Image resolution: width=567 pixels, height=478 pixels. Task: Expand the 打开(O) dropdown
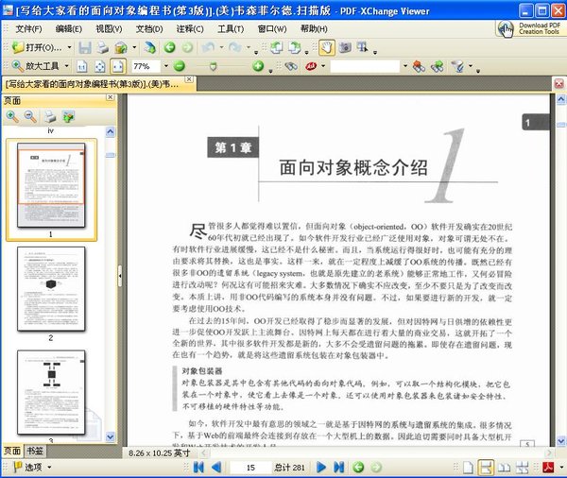72,47
